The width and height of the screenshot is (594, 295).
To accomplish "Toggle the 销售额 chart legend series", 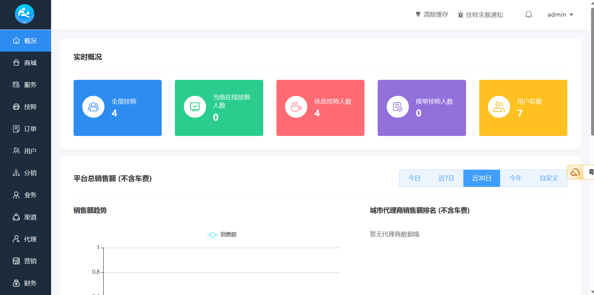I will [x=222, y=235].
